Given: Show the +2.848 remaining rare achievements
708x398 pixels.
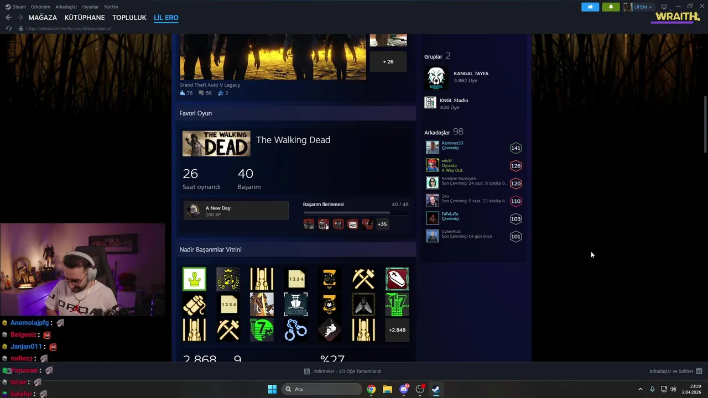Looking at the screenshot, I should pos(397,330).
